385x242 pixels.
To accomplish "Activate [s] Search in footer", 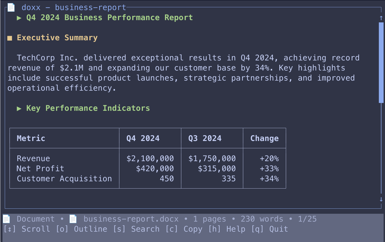I will tap(136, 229).
